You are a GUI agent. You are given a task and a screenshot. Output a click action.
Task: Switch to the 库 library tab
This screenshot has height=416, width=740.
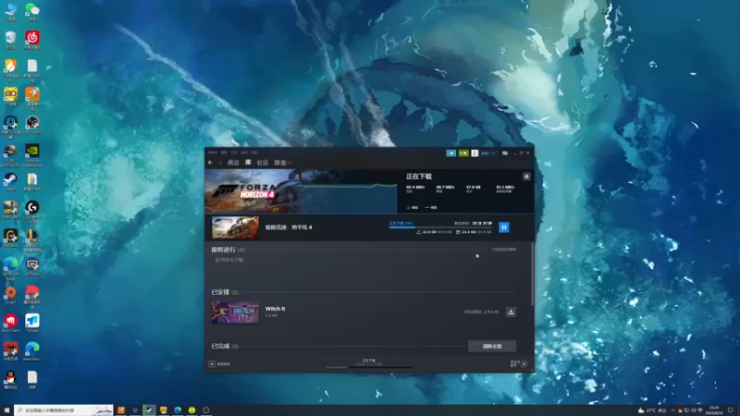[x=248, y=163]
